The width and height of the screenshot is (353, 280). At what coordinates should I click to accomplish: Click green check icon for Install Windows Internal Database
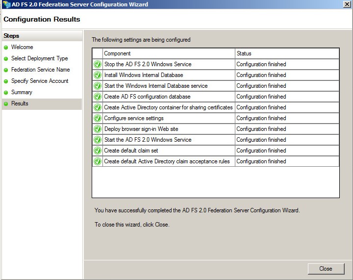[98, 75]
